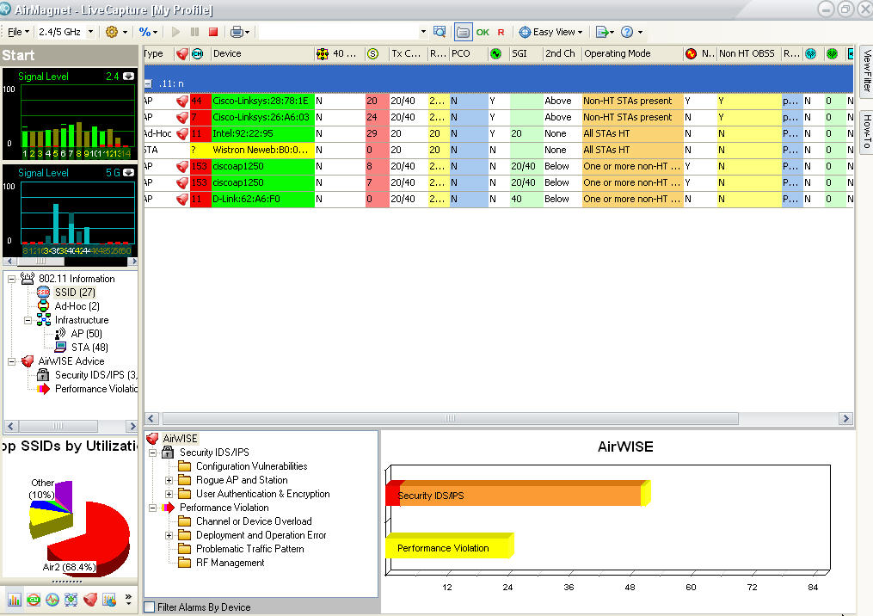Open the File menu

tap(18, 32)
